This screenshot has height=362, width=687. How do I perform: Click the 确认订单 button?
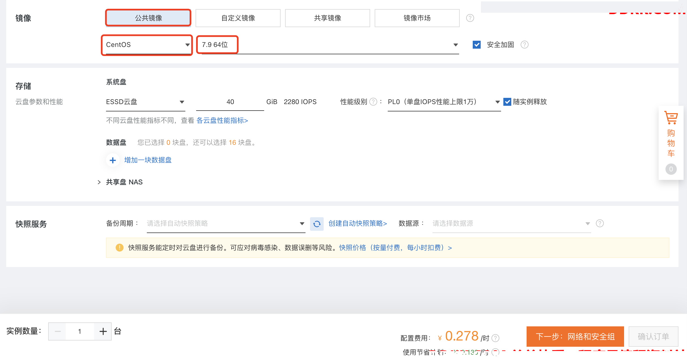(654, 337)
